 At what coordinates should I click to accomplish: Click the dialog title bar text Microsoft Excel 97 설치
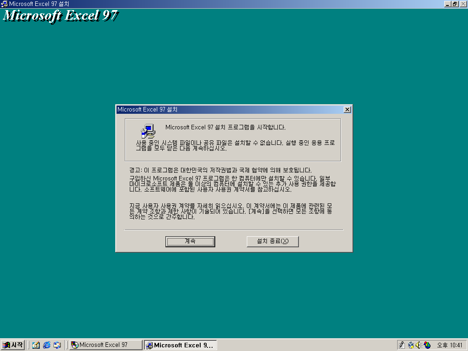[148, 110]
